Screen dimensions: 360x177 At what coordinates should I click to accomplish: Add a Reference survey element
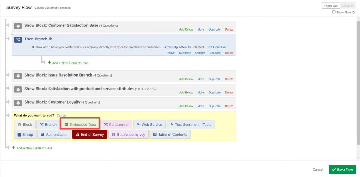click(x=128, y=135)
